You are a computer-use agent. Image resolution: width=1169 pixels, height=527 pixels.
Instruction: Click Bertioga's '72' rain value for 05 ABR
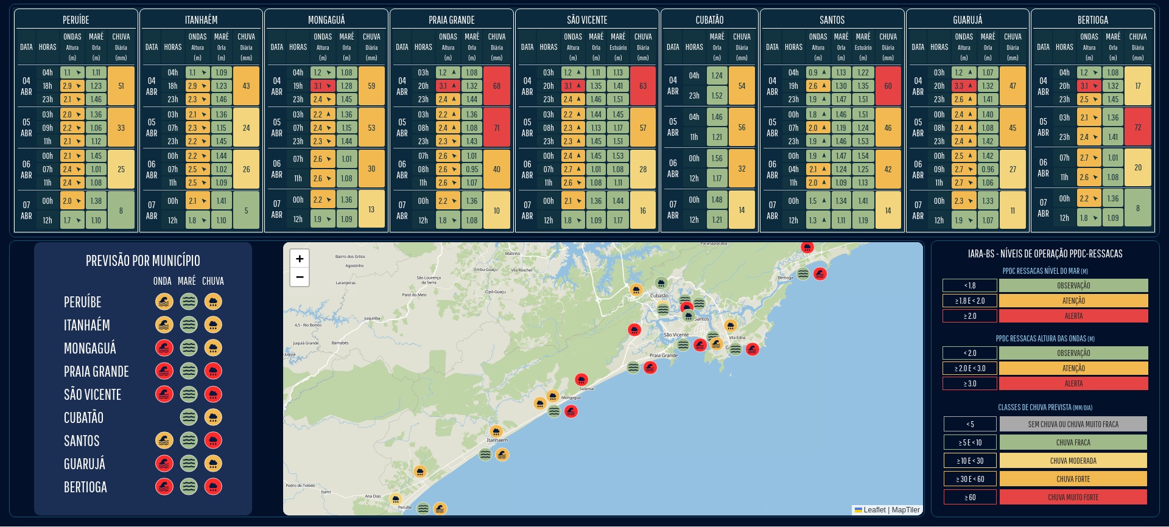pyautogui.click(x=1138, y=127)
